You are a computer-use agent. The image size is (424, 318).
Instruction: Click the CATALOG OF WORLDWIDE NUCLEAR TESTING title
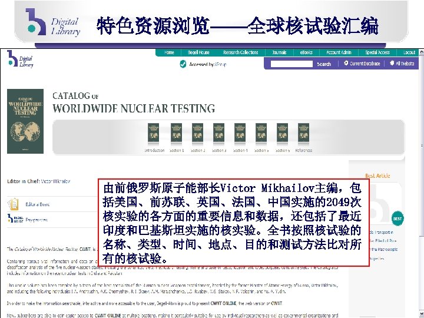click(x=134, y=102)
